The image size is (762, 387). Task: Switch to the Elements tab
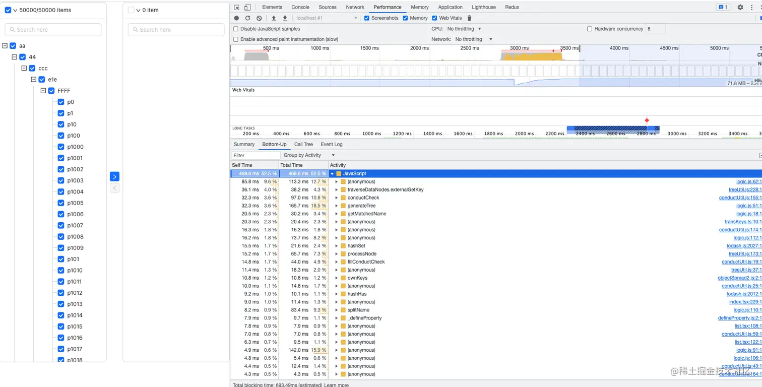click(272, 7)
